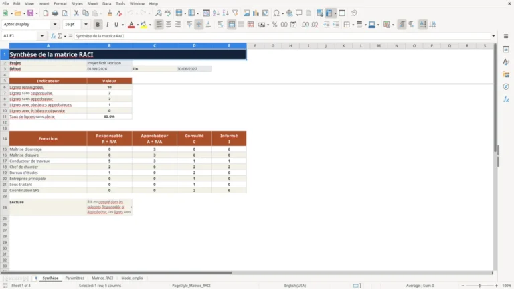
Task: Open the Format menu
Action: [60, 3]
